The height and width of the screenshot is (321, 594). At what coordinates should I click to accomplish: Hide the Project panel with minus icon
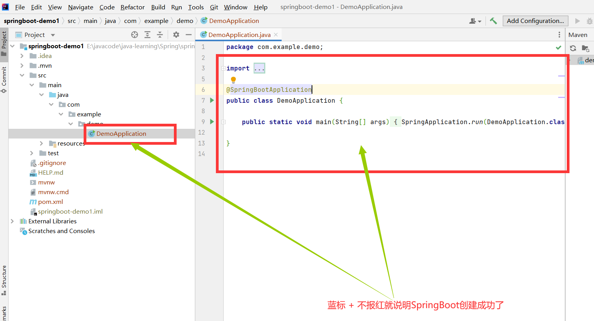[x=189, y=35]
